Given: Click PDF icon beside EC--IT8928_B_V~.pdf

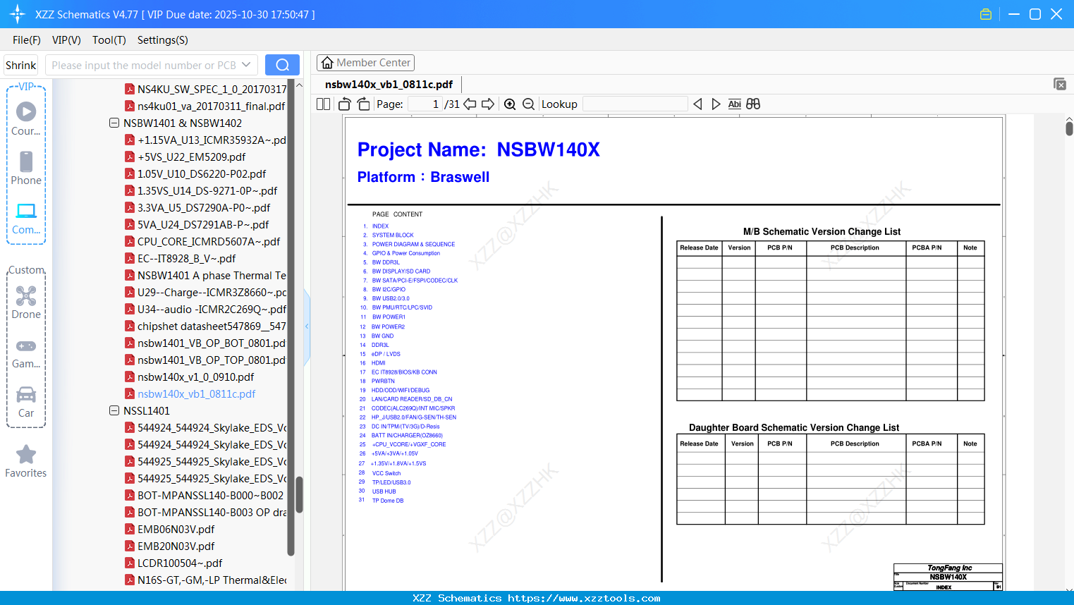Looking at the screenshot, I should pos(130,258).
